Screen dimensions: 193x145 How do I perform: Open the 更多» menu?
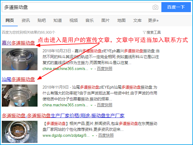[x=153, y=20]
